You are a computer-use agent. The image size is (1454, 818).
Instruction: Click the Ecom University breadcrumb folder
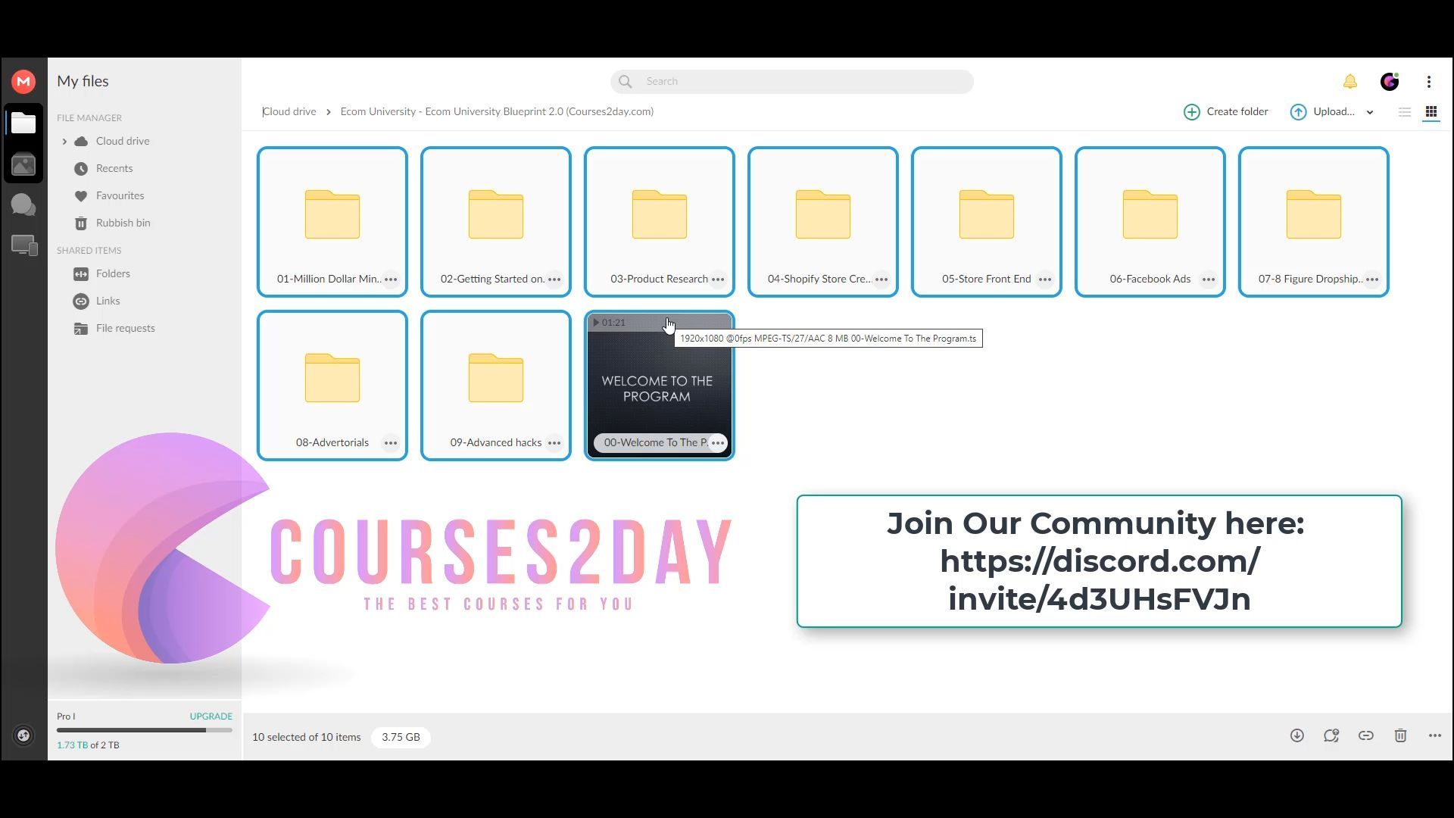497,111
